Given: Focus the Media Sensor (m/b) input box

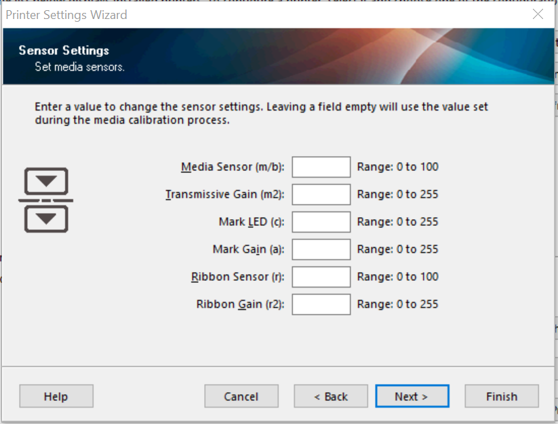Looking at the screenshot, I should point(321,167).
